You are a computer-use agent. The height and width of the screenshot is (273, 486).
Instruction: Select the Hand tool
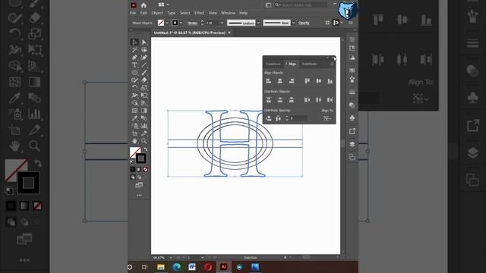click(x=134, y=141)
